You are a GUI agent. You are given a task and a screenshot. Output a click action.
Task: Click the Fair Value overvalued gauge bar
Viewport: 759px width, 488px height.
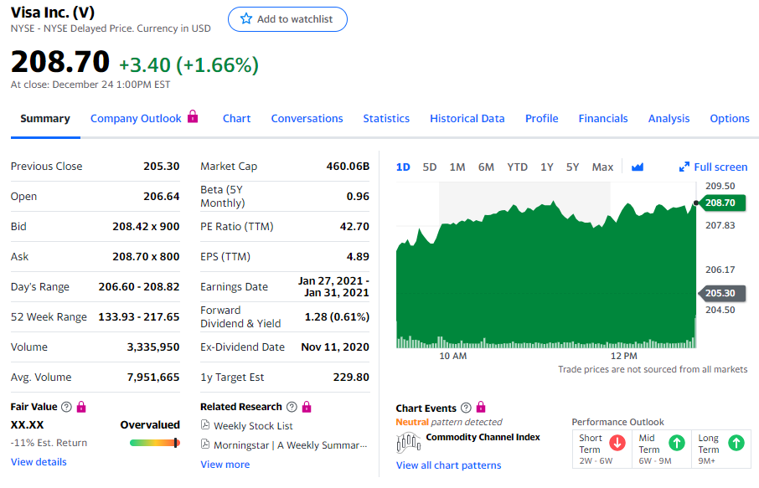click(x=154, y=443)
